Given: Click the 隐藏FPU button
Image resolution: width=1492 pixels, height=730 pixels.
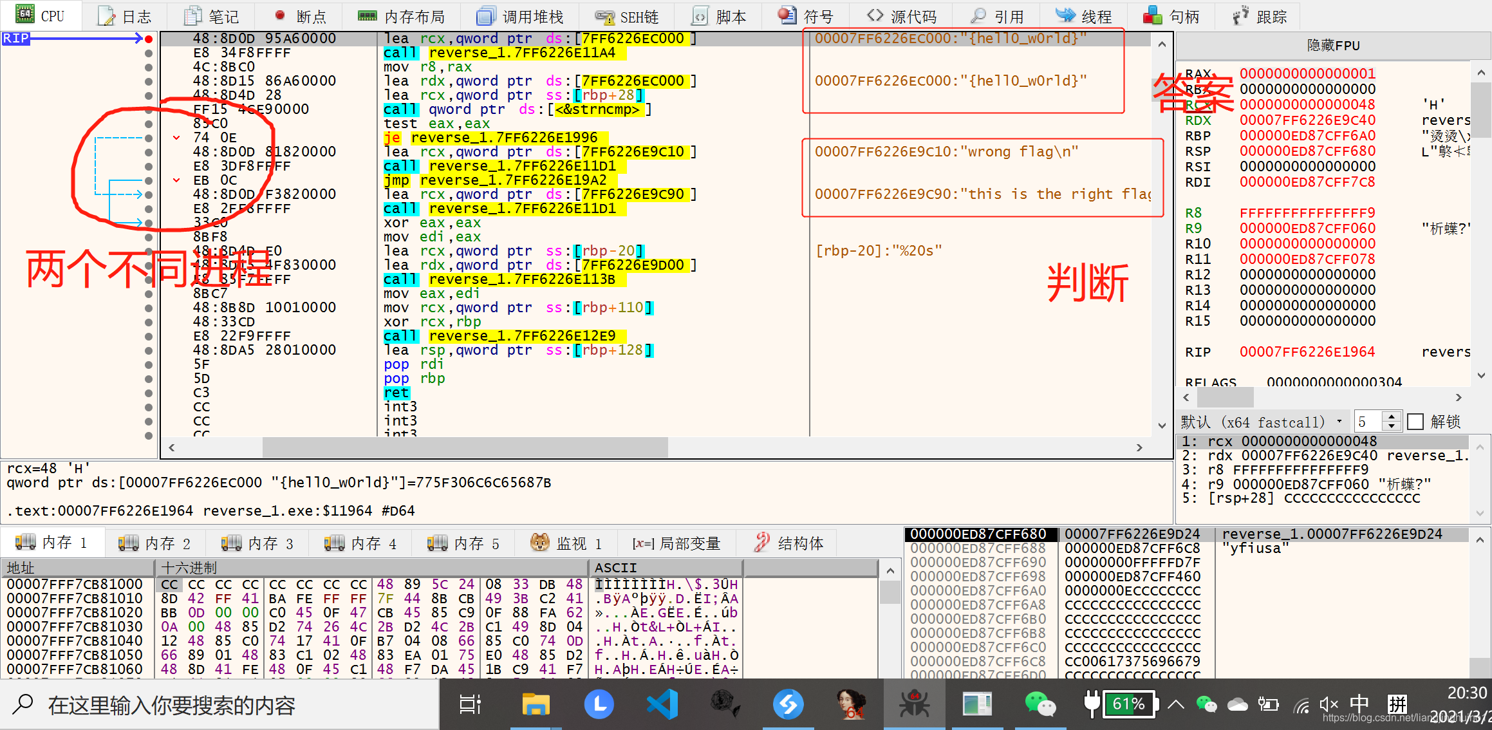Looking at the screenshot, I should pos(1332,46).
